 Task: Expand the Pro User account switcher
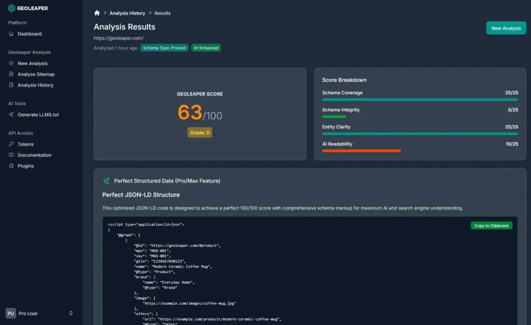click(71, 313)
